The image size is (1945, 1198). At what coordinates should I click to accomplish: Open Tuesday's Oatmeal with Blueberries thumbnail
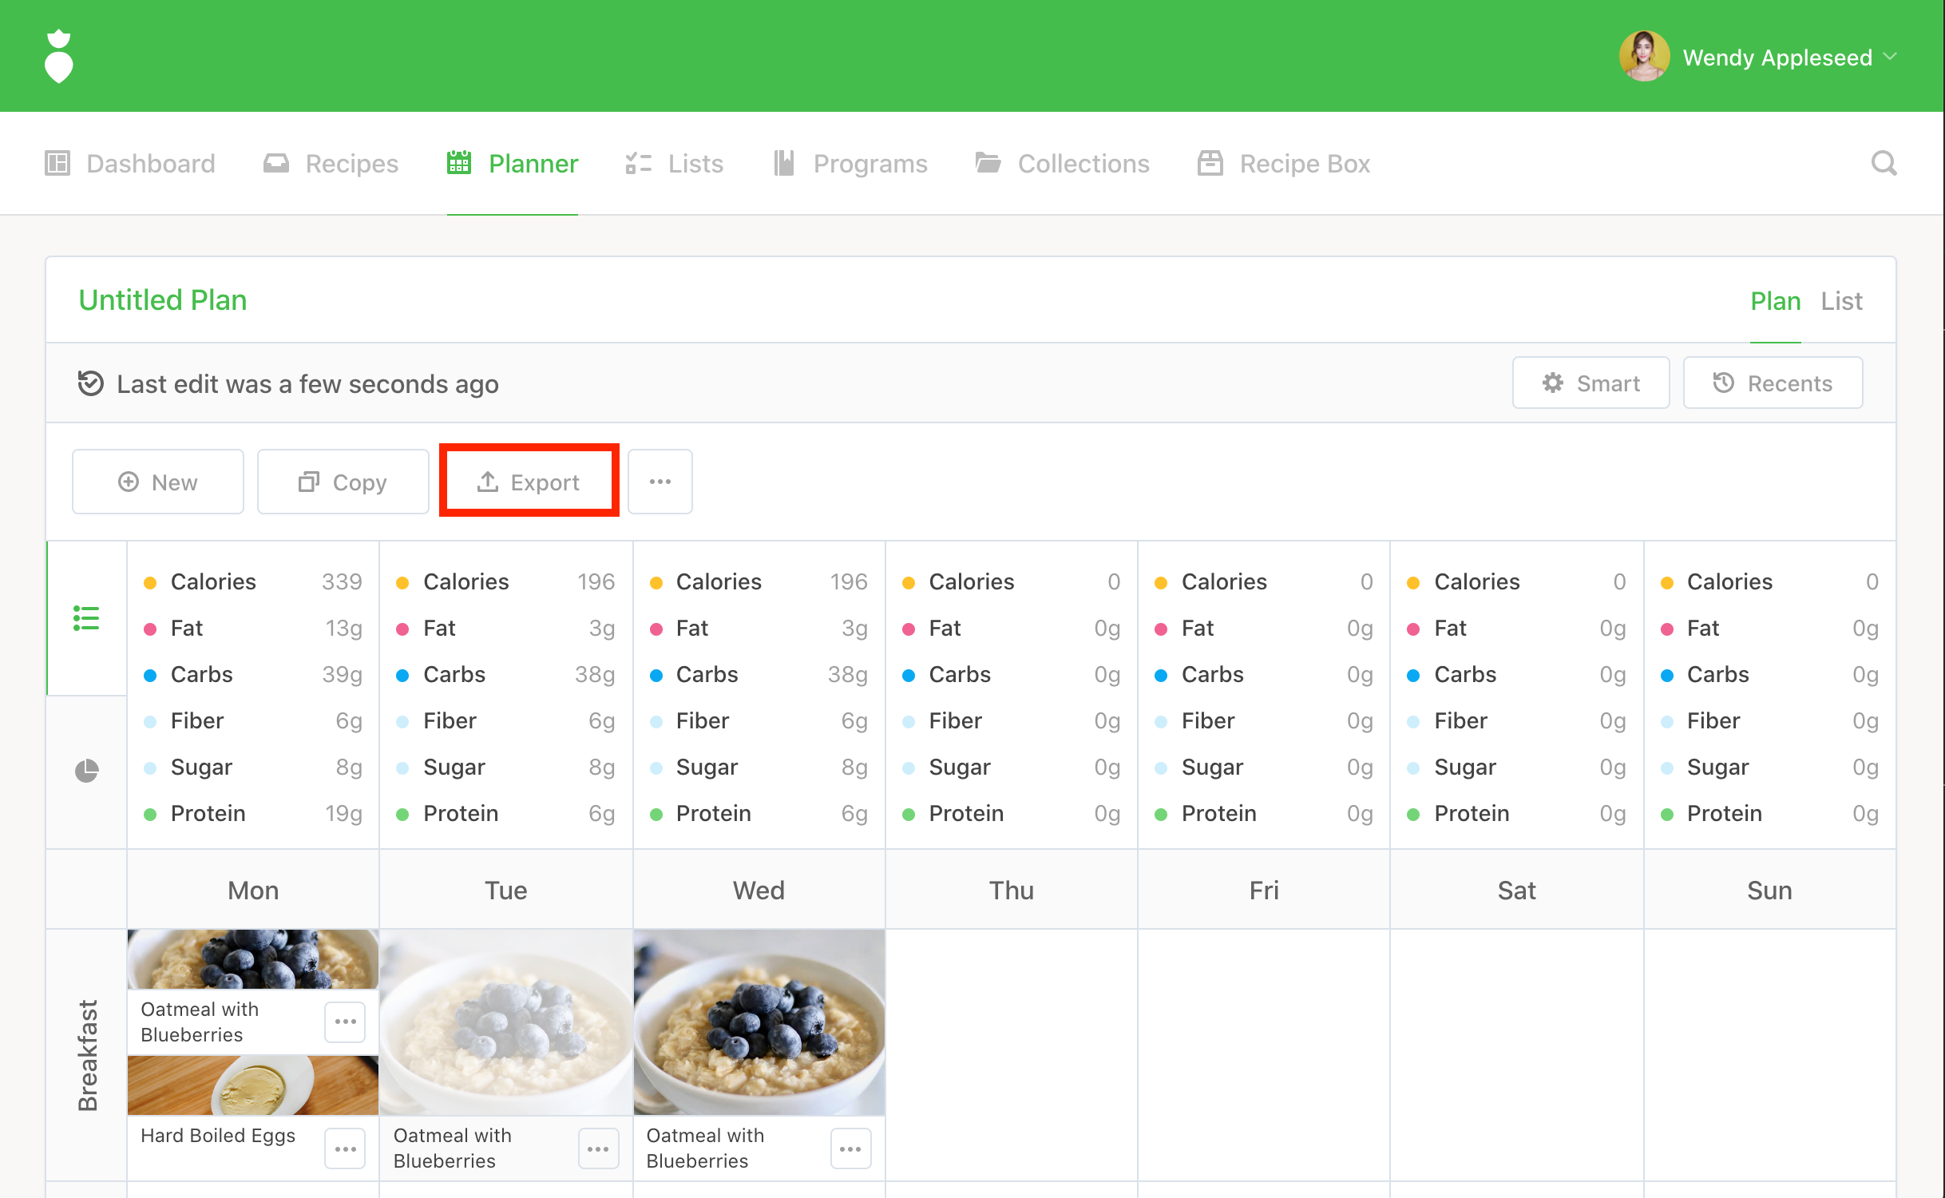(505, 1022)
